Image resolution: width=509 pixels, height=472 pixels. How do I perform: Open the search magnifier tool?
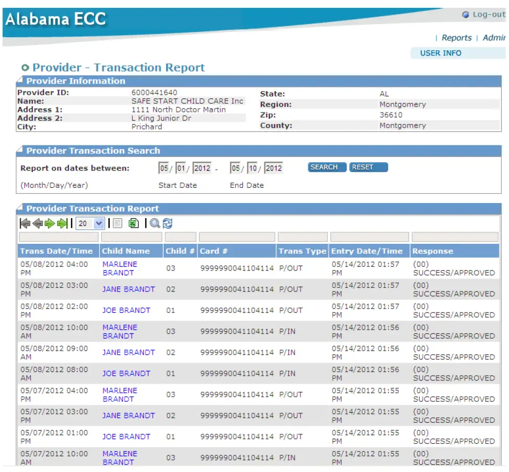pos(155,223)
